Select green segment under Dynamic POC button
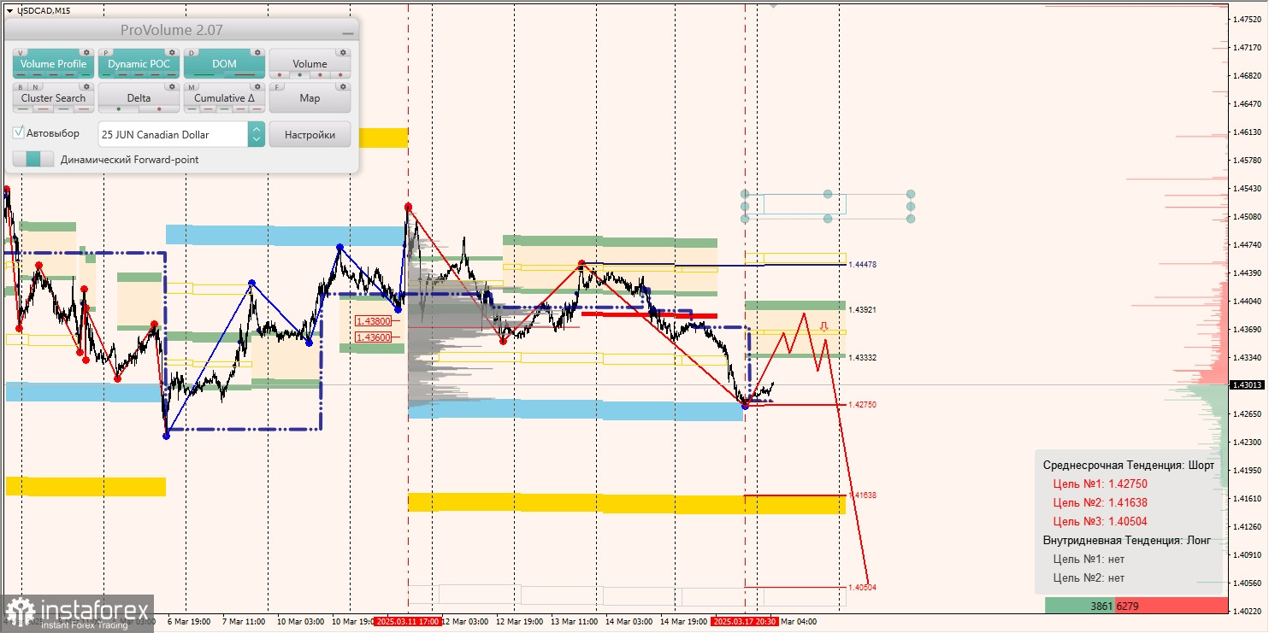 [106, 74]
